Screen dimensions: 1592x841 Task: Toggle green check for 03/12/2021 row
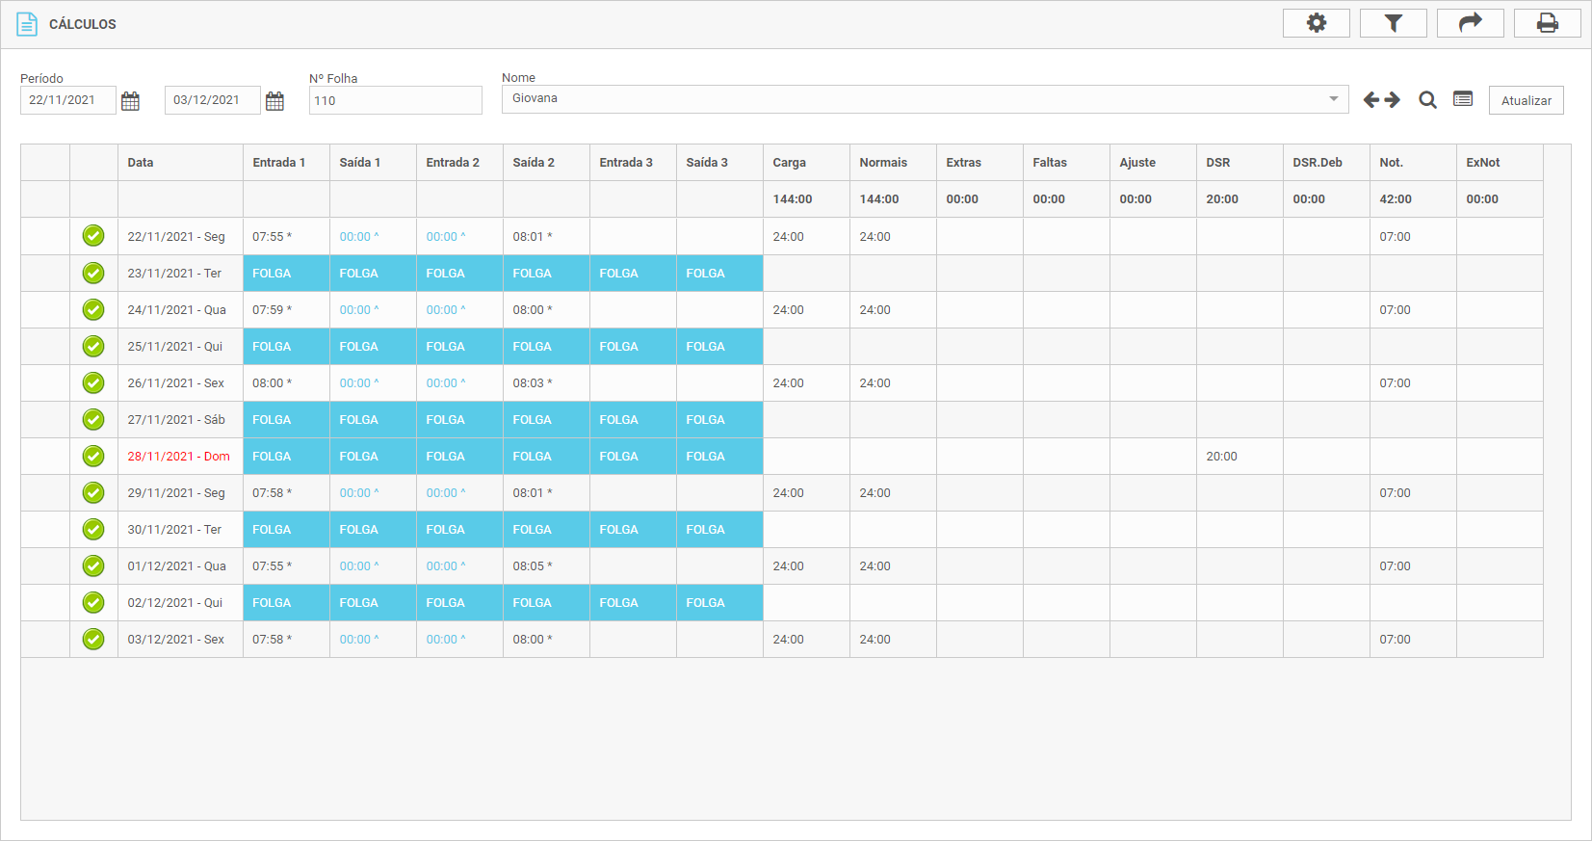coord(93,639)
